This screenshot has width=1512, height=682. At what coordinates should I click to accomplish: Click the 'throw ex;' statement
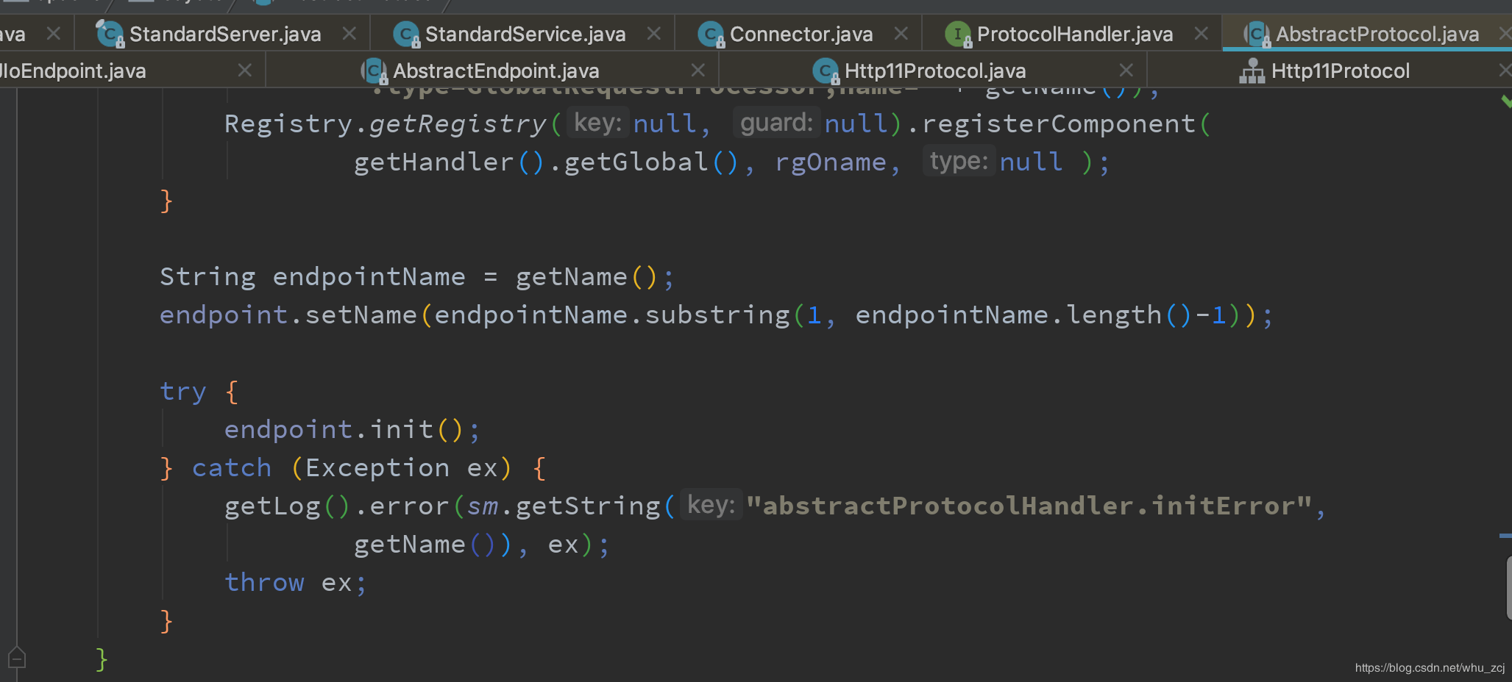296,582
